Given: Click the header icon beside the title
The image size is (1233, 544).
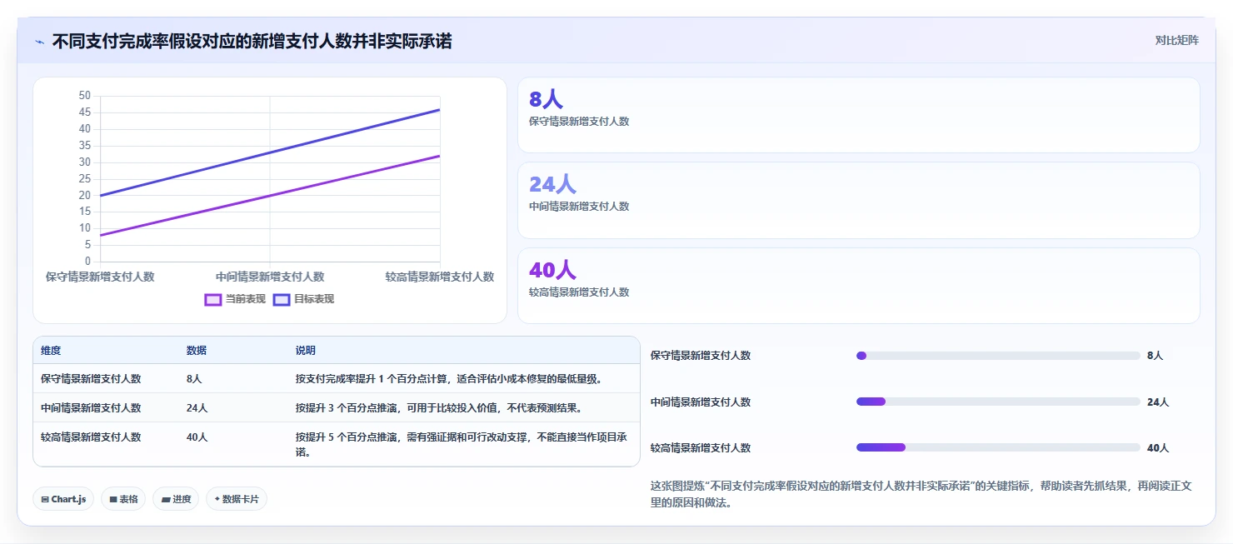Looking at the screenshot, I should [40, 41].
